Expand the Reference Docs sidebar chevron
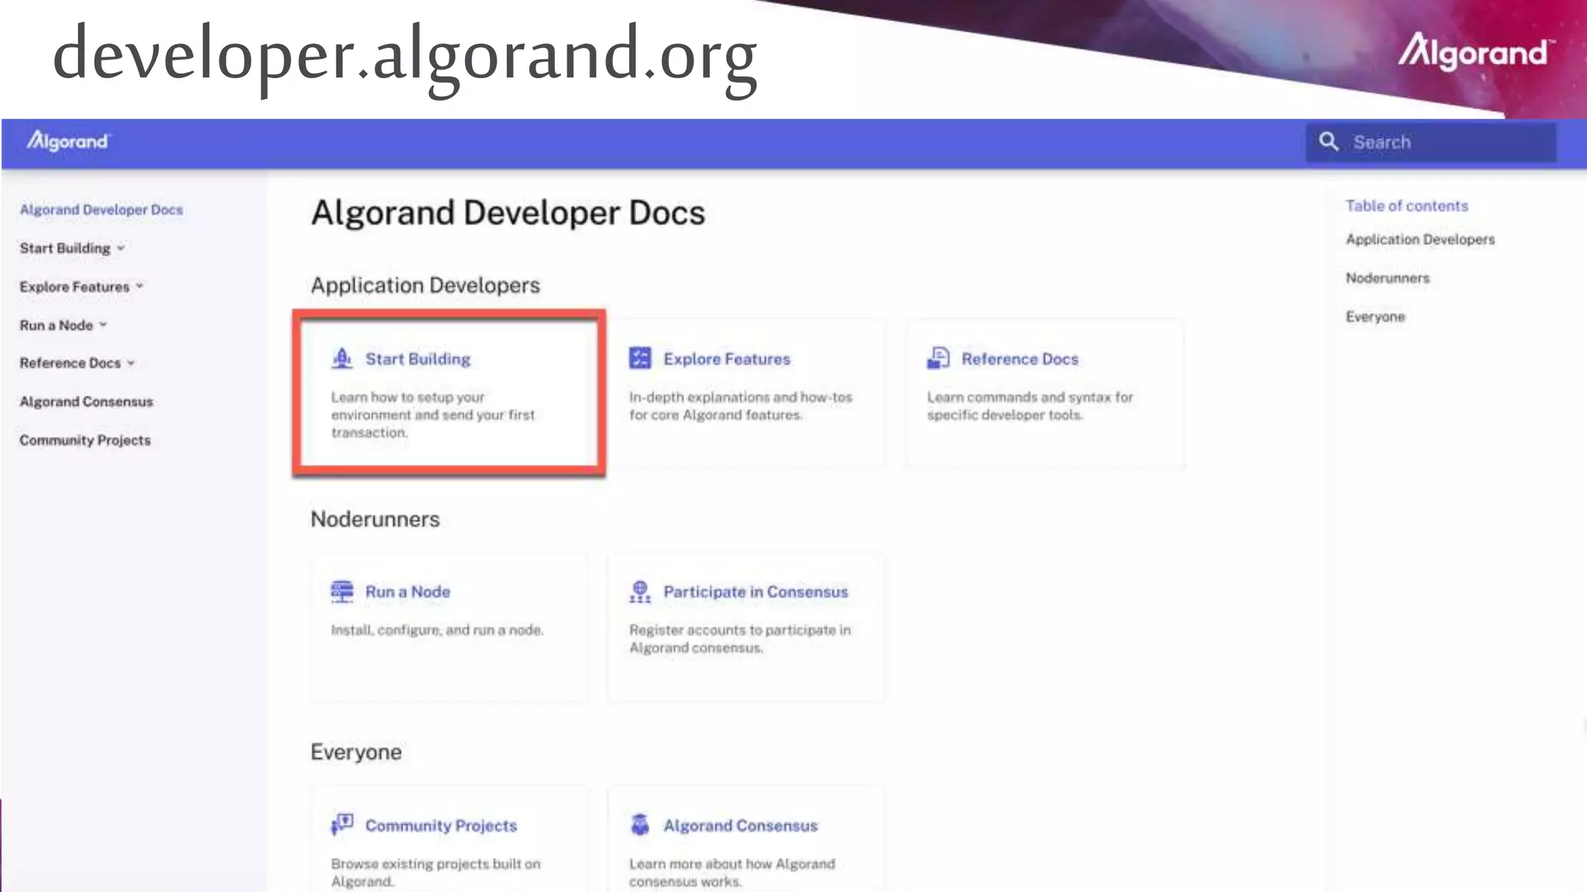 131,363
